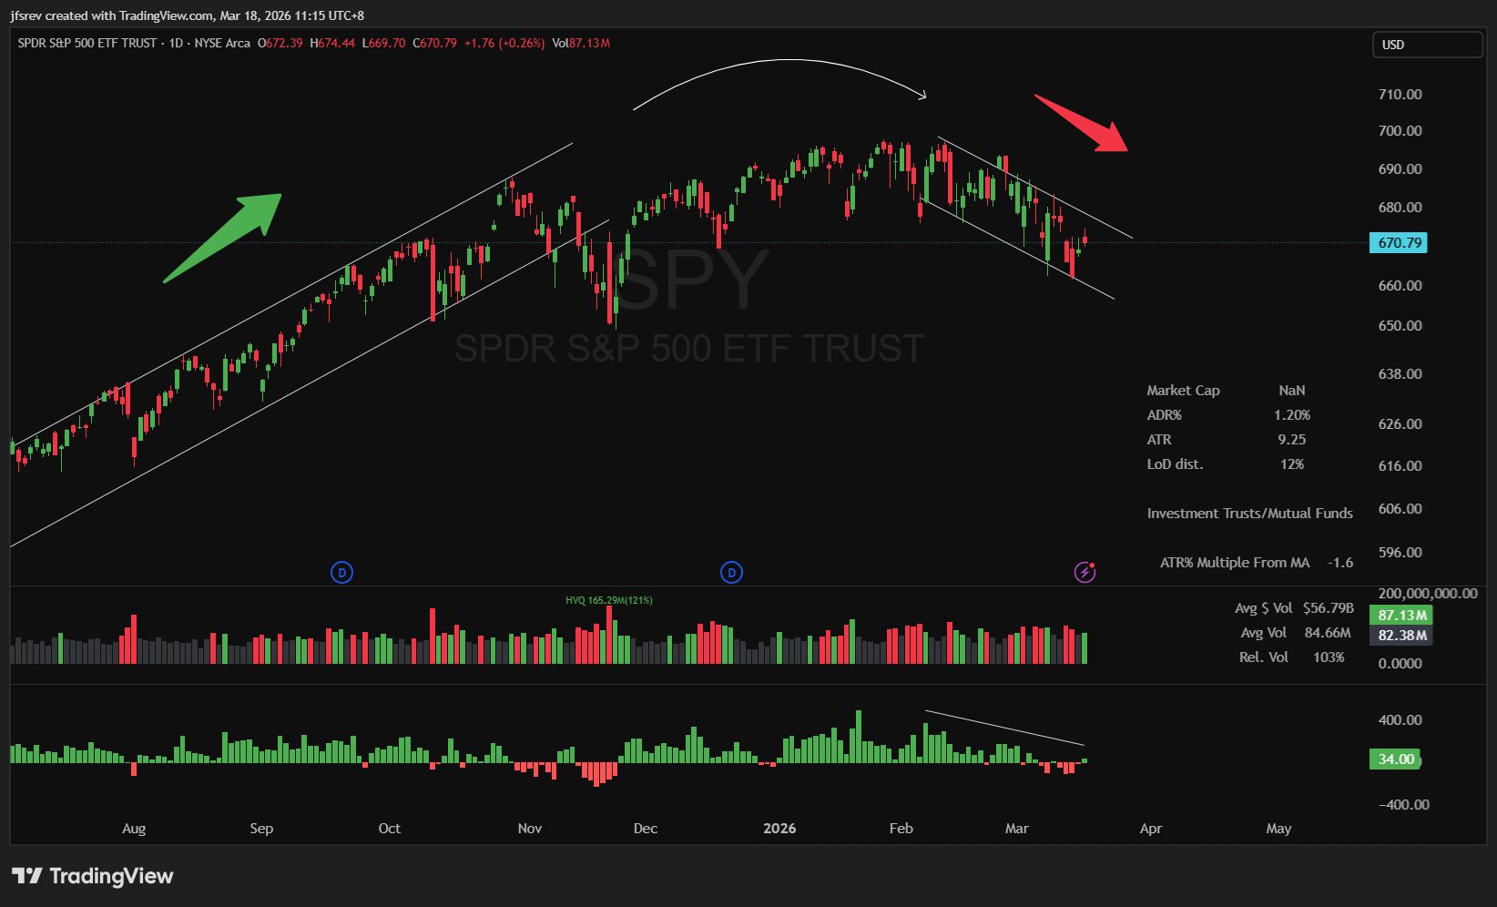Click the 680.00 price axis label
The height and width of the screenshot is (907, 1497).
pyautogui.click(x=1400, y=208)
